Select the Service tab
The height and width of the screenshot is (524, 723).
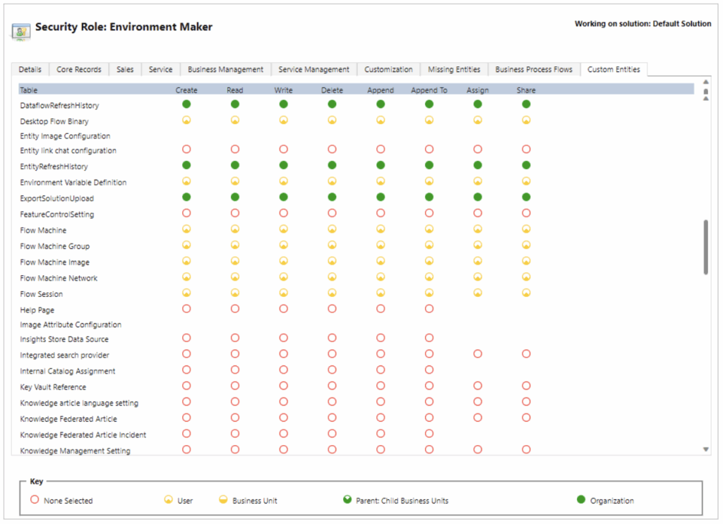[160, 70]
